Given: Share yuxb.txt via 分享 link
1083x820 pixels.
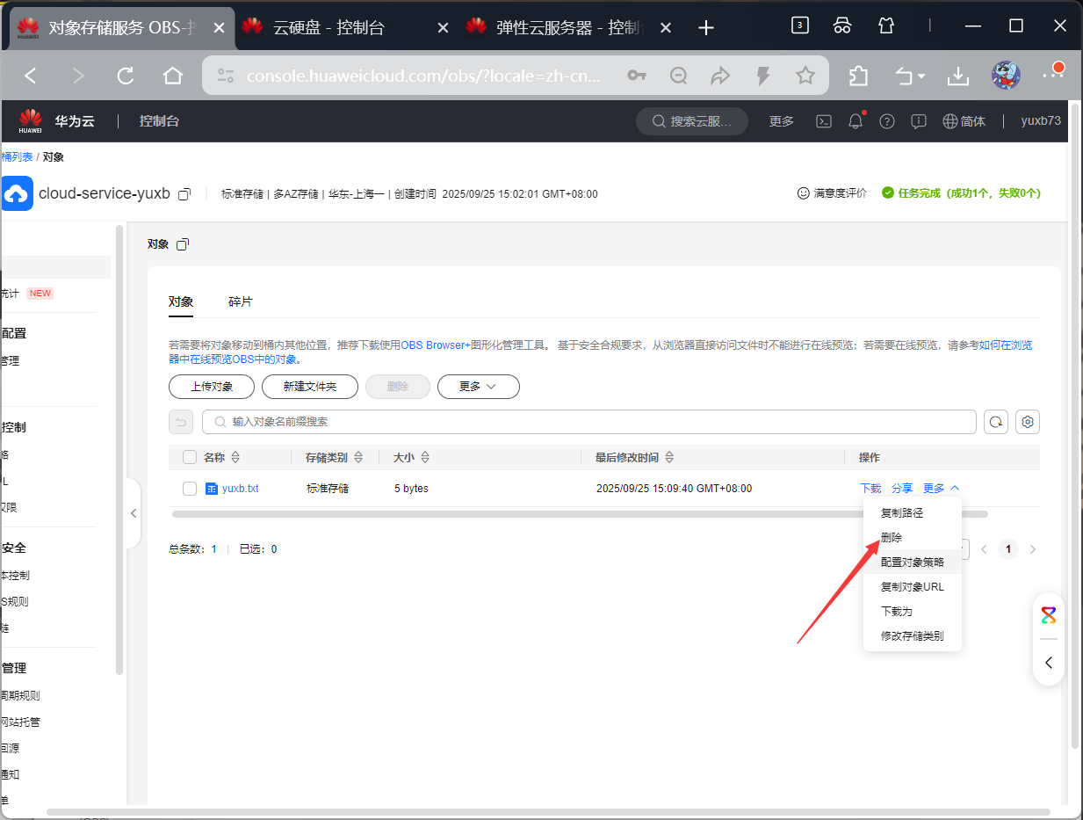Looking at the screenshot, I should coord(902,489).
